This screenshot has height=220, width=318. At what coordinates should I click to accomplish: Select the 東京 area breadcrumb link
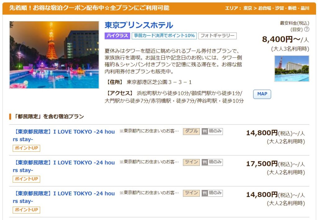coord(248,8)
